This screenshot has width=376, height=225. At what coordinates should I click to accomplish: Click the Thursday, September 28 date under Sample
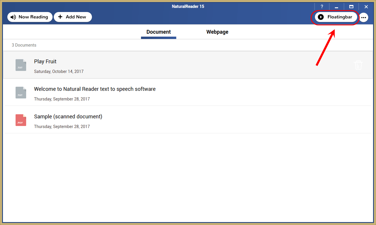pos(62,127)
